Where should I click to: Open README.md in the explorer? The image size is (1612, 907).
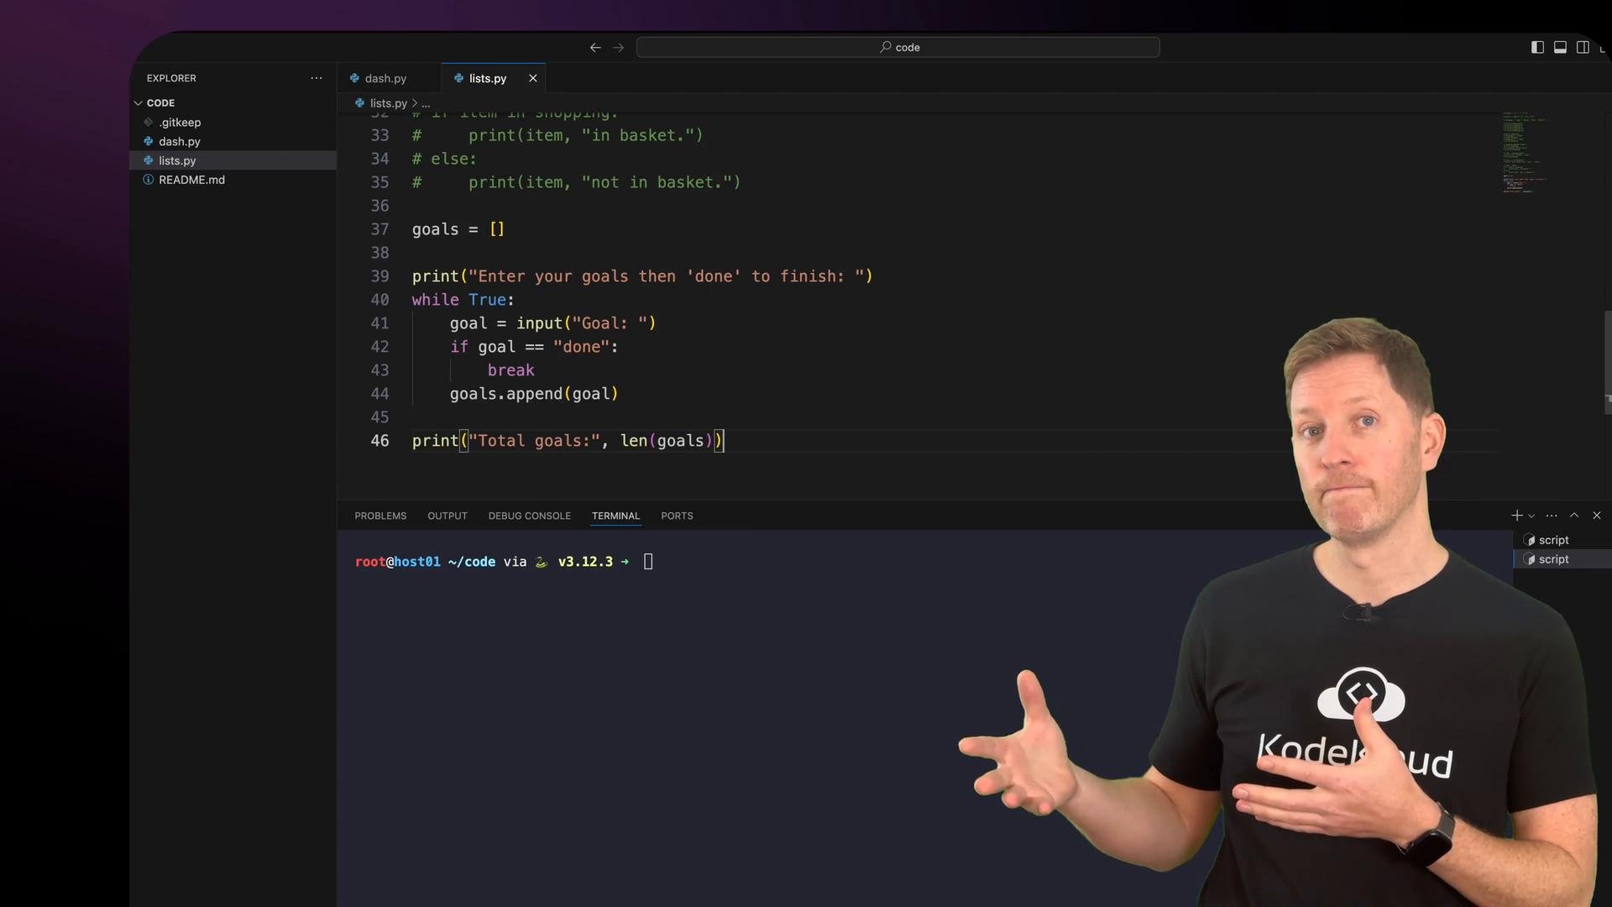pyautogui.click(x=191, y=180)
